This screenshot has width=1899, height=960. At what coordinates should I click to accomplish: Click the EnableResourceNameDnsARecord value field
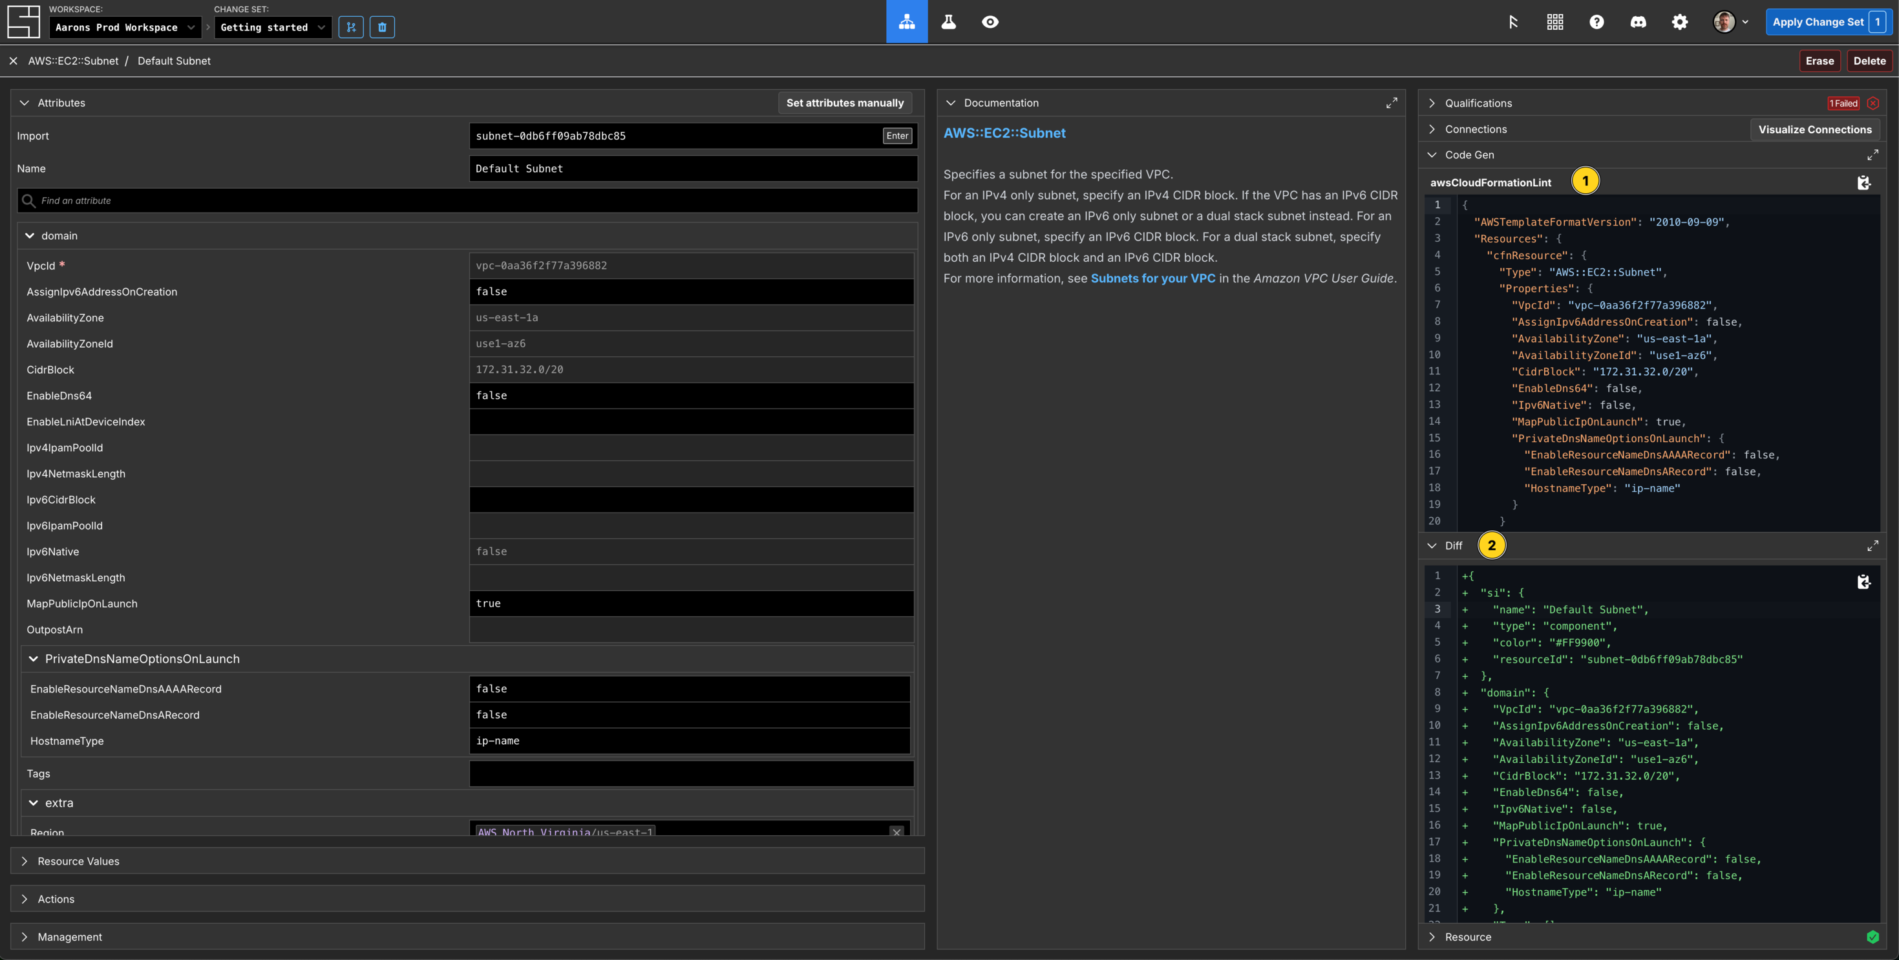[690, 715]
